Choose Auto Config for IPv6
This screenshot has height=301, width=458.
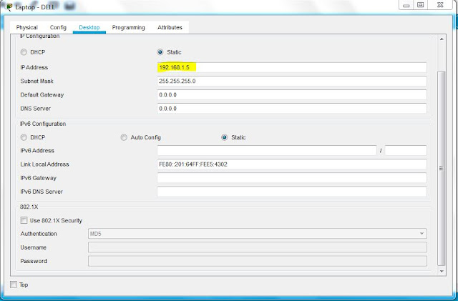point(124,137)
